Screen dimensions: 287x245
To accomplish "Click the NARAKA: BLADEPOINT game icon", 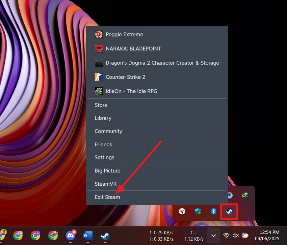I will coord(99,49).
